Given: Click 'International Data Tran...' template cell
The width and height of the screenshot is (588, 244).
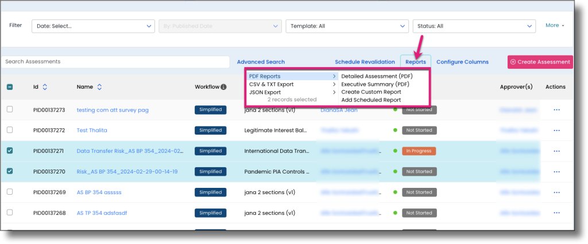Looking at the screenshot, I should point(277,151).
